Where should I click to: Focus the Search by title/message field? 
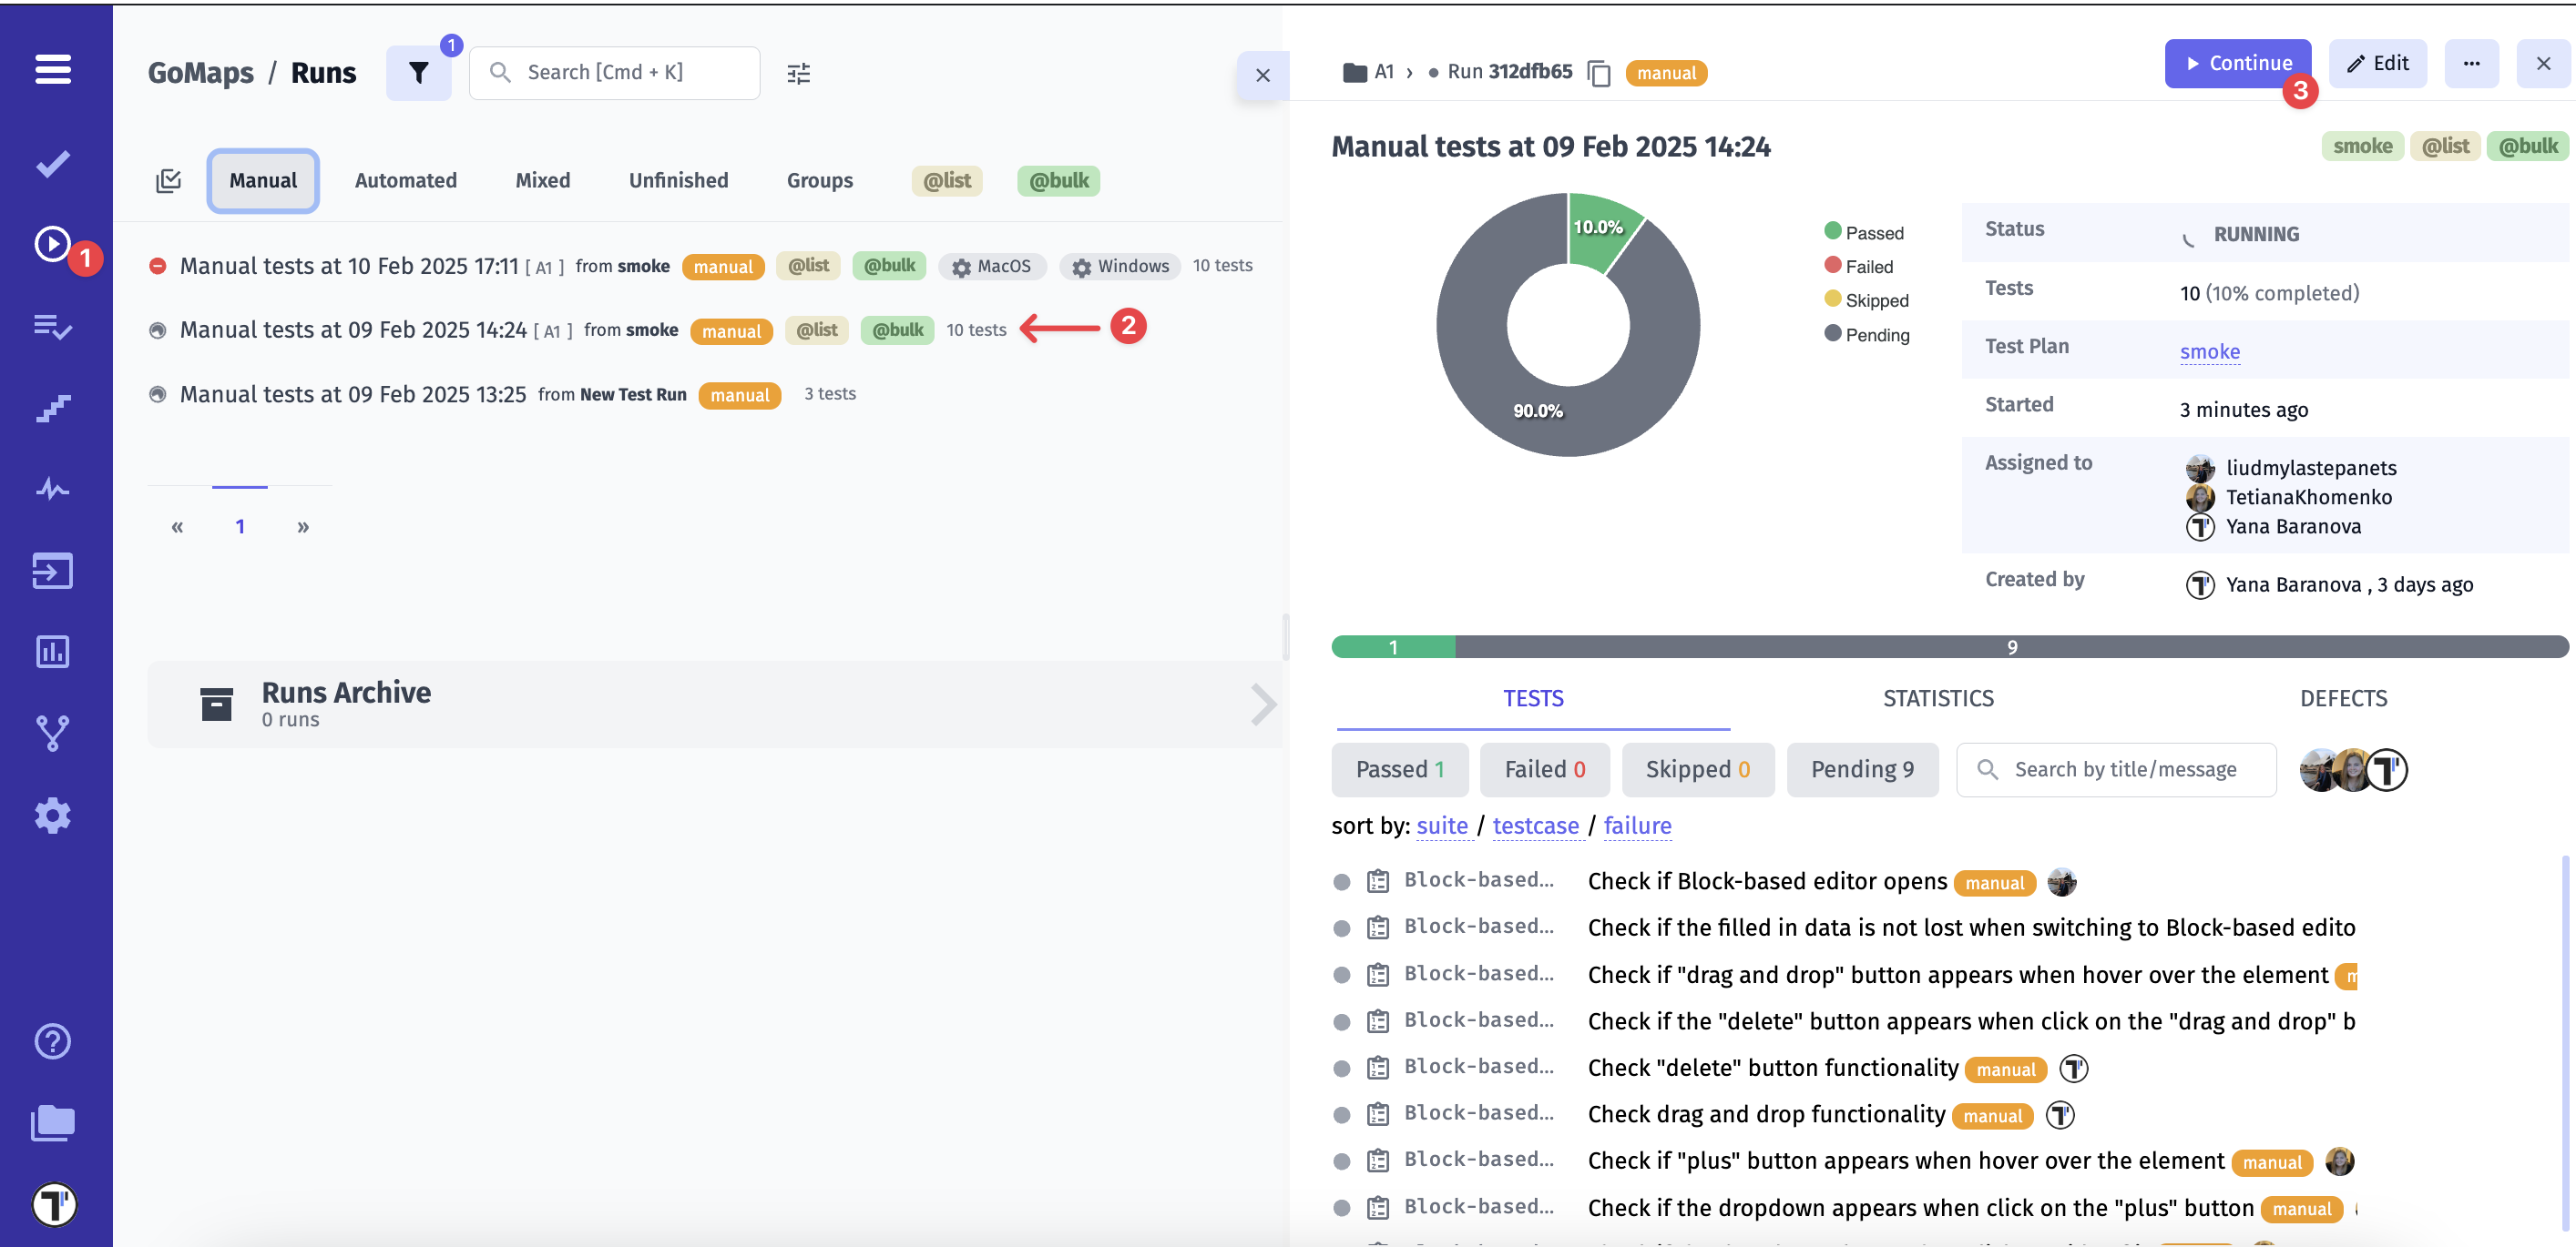point(2125,769)
